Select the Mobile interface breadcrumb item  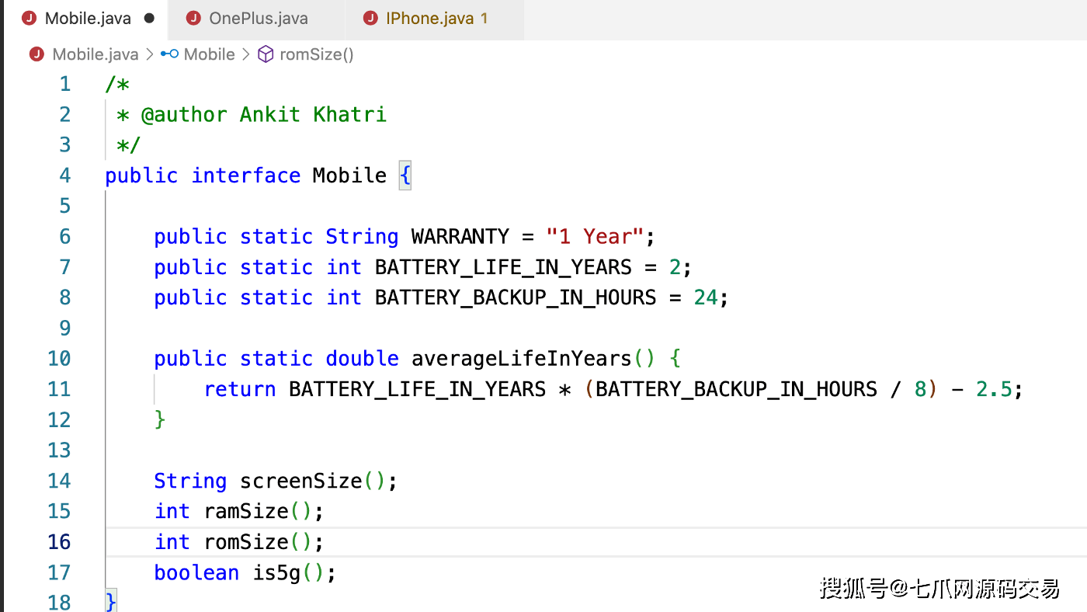coord(209,54)
